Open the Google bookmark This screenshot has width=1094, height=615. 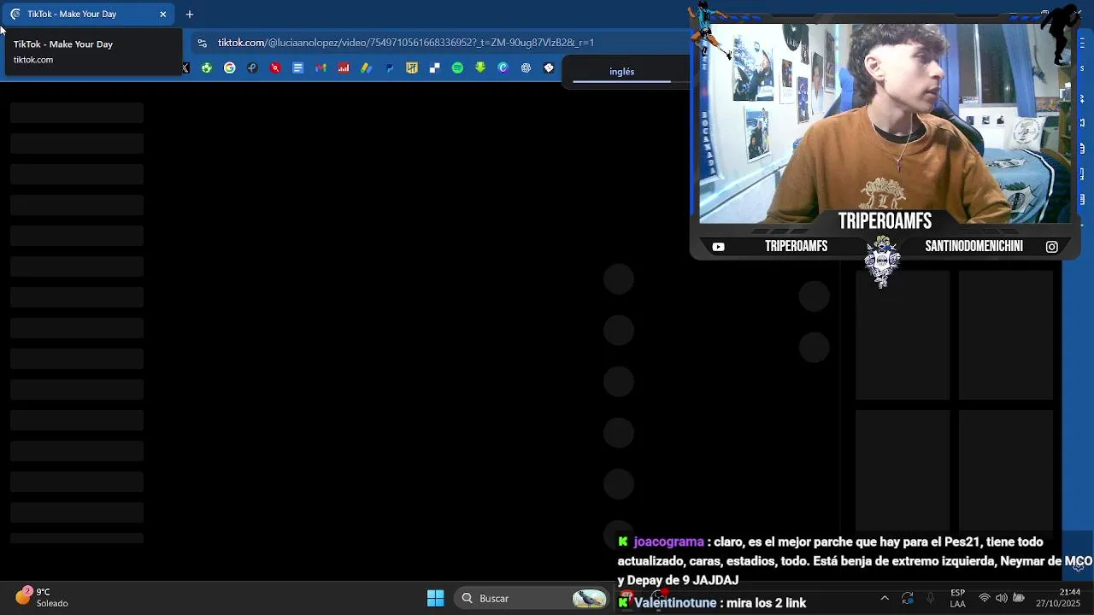click(230, 68)
